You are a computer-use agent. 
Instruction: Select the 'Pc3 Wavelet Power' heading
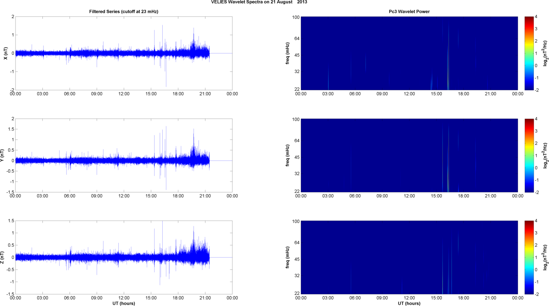coord(409,12)
